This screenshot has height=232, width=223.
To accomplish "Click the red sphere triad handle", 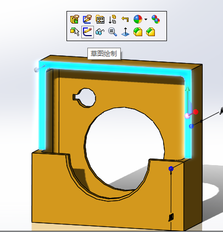I will [196, 112].
